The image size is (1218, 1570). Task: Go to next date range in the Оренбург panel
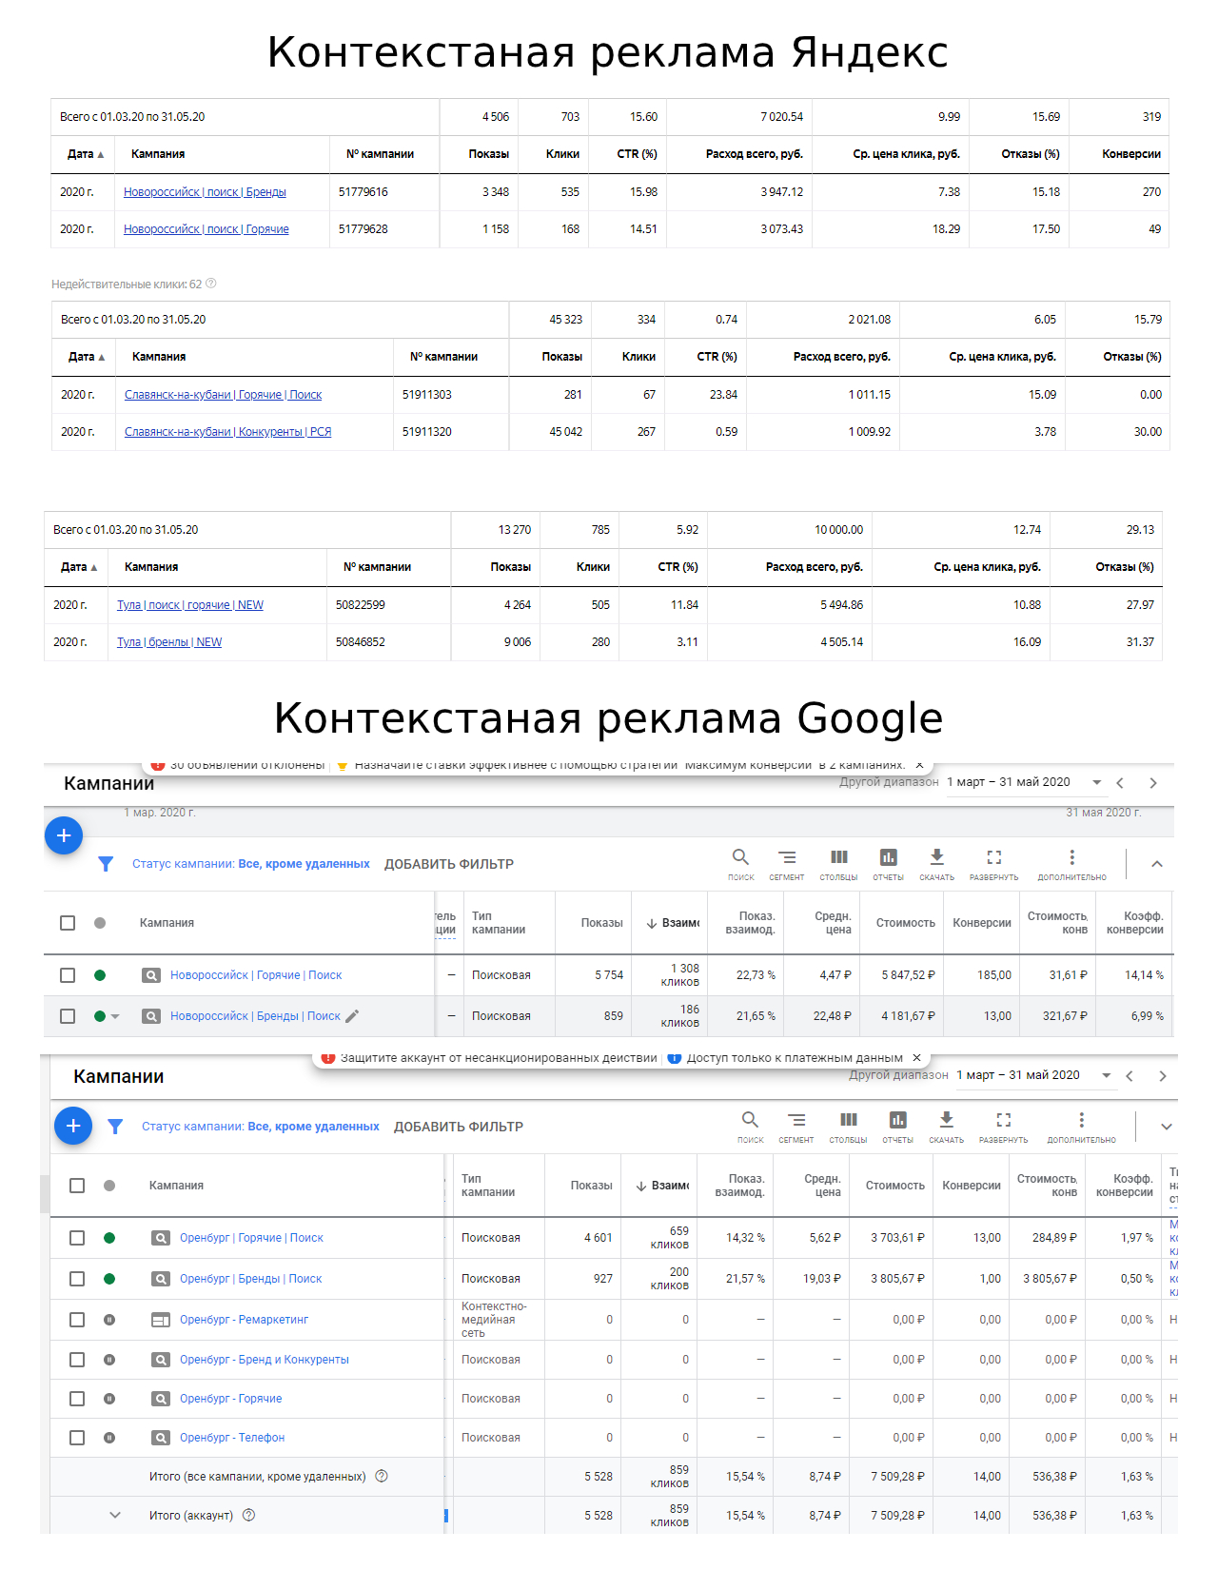[x=1163, y=1076]
